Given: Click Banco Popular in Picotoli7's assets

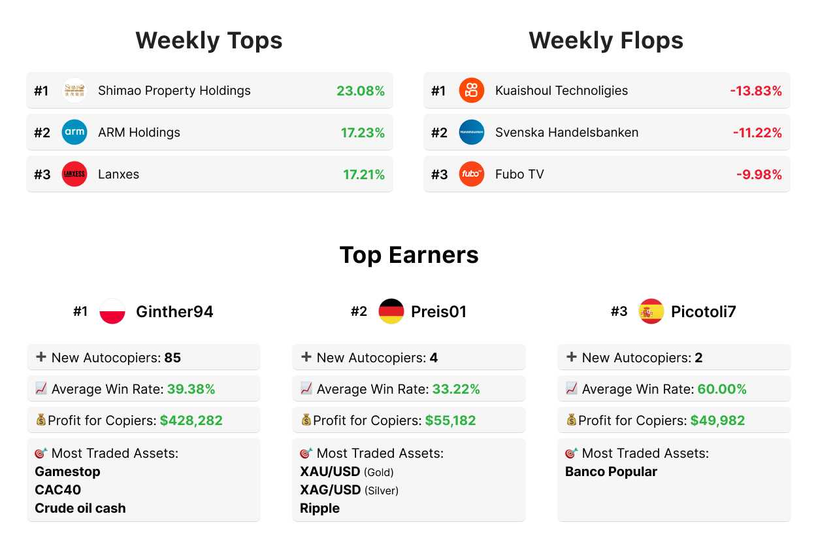Looking at the screenshot, I should tap(611, 471).
